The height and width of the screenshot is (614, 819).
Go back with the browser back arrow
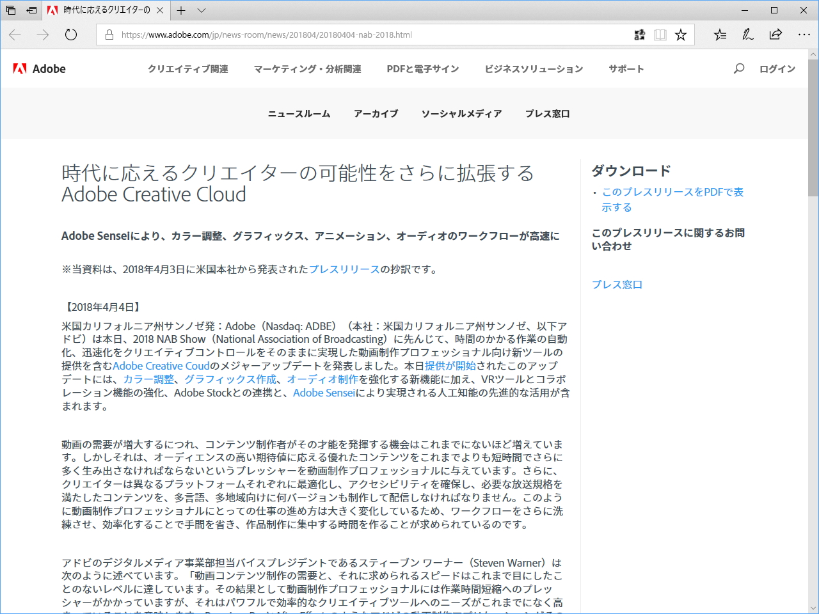pyautogui.click(x=15, y=35)
